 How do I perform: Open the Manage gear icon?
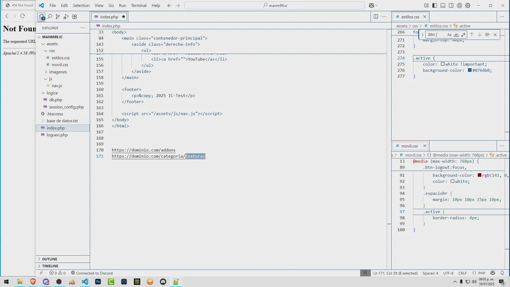[468, 6]
